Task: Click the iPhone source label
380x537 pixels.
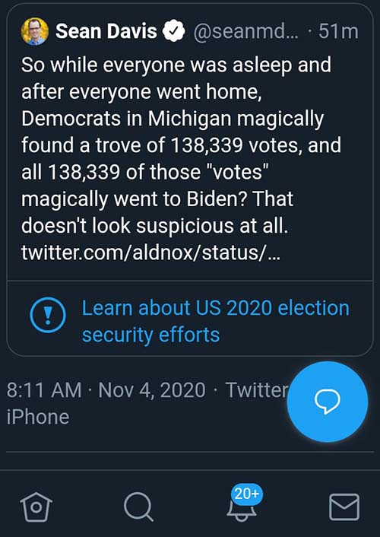Action: [x=38, y=417]
